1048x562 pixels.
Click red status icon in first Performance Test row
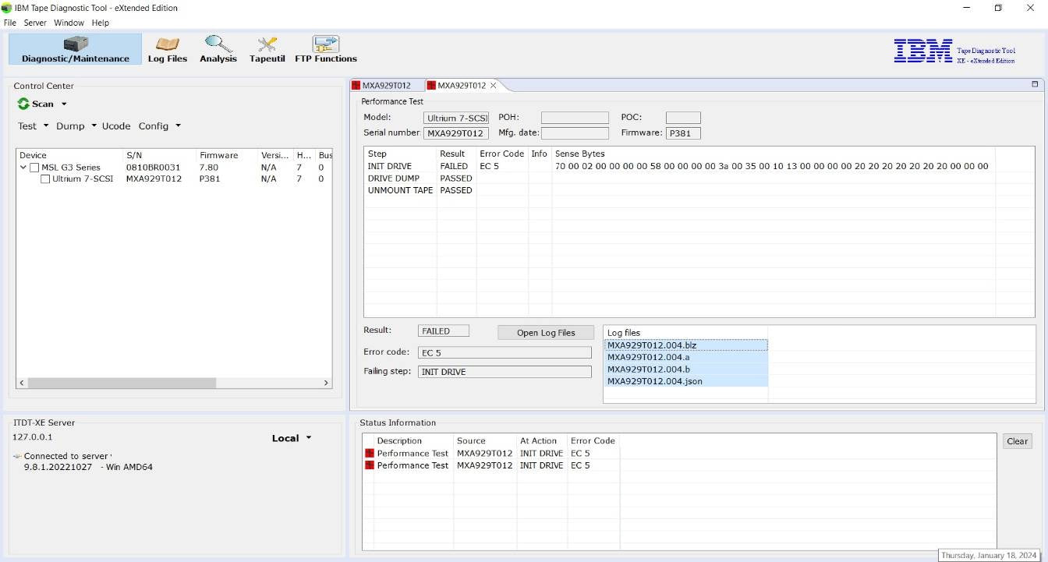[370, 454]
